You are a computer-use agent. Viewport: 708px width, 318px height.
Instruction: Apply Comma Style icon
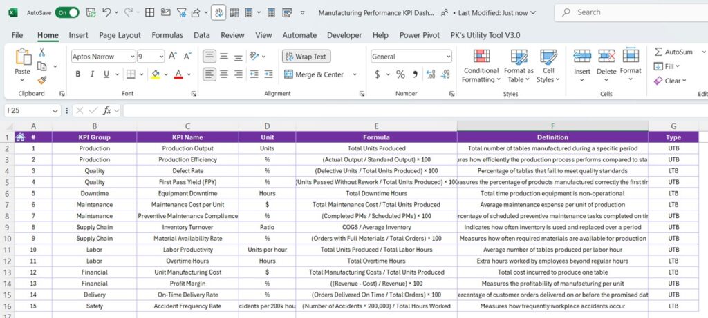pyautogui.click(x=415, y=74)
